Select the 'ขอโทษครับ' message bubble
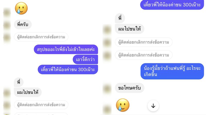The width and height of the screenshot is (206, 115). point(130,88)
